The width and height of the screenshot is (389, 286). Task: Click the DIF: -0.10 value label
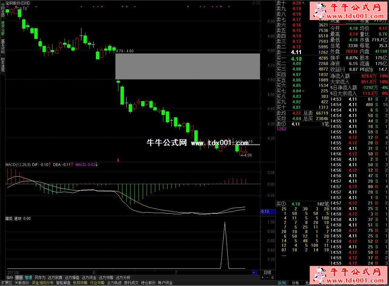40,165
